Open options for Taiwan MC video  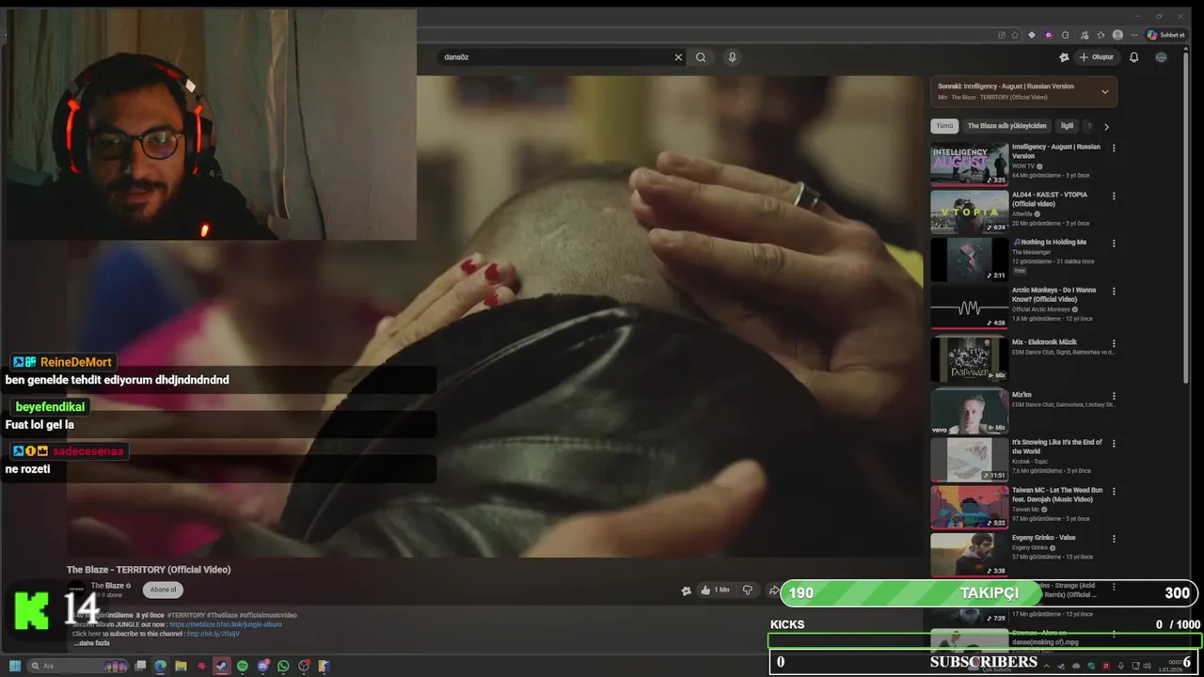tap(1114, 491)
